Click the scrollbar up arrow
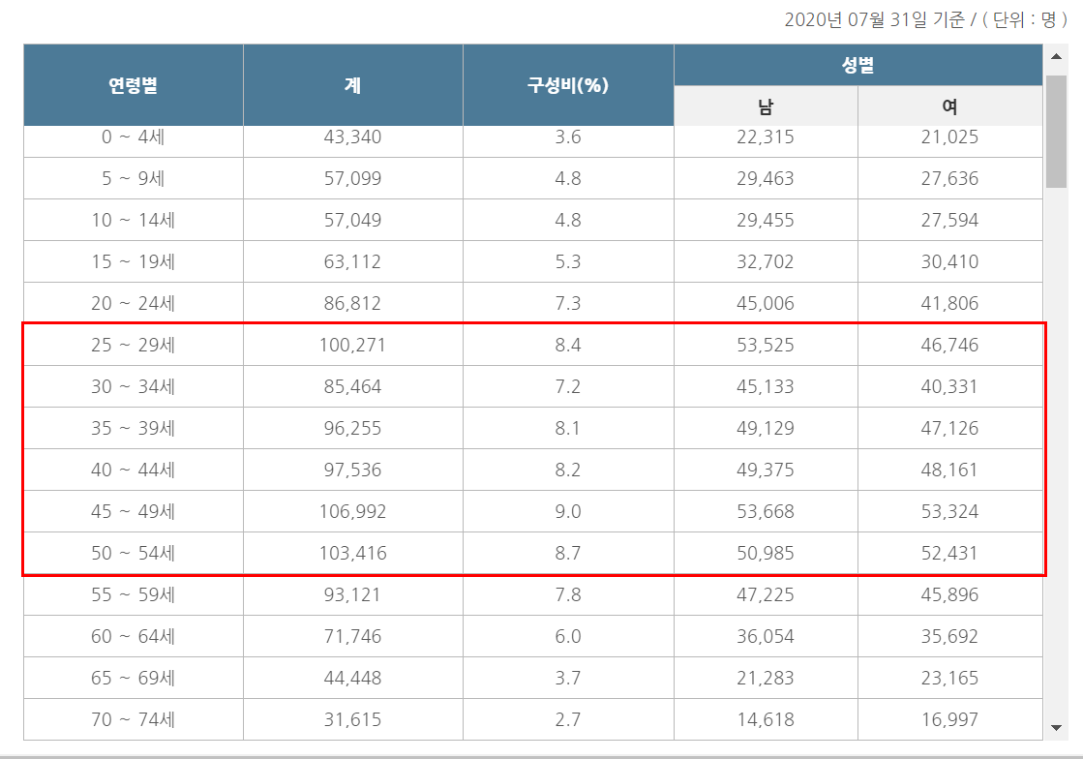 click(1056, 56)
